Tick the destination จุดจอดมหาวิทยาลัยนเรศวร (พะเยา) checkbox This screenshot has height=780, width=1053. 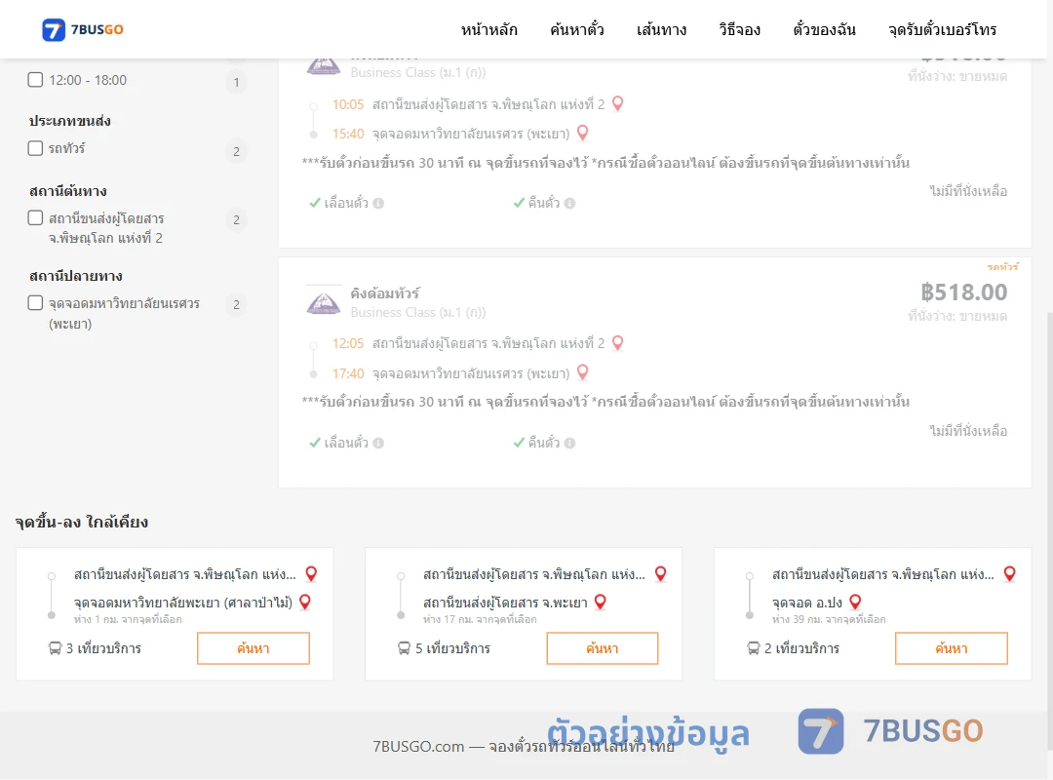pos(36,303)
